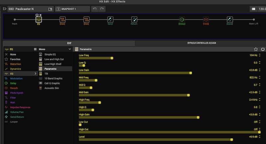The height and width of the screenshot is (144, 266).
Task: Remove EQ block using the small x
Action: [x=41, y=15]
